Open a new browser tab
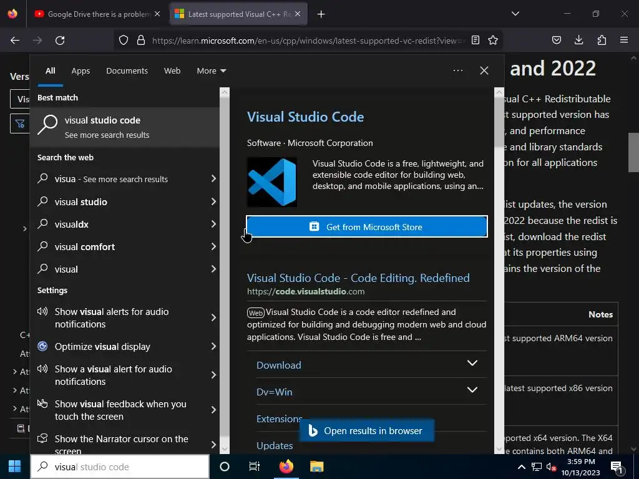 tap(321, 14)
